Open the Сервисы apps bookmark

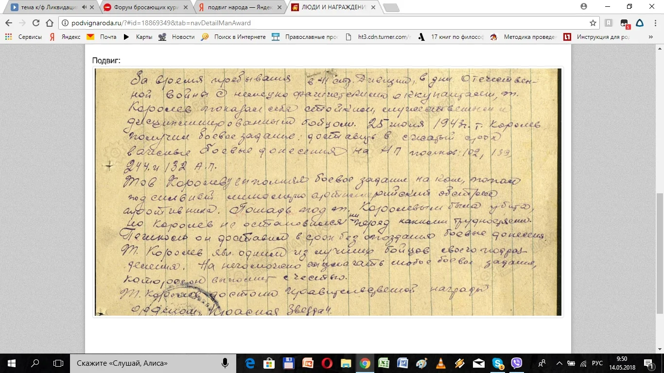(x=23, y=37)
